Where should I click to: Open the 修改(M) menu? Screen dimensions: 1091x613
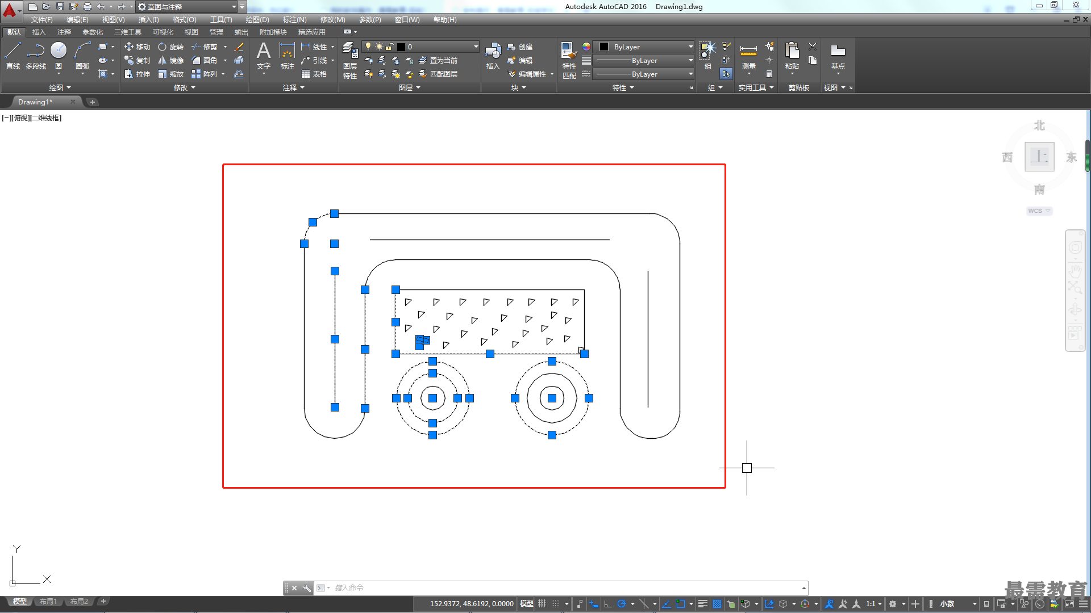(x=332, y=19)
